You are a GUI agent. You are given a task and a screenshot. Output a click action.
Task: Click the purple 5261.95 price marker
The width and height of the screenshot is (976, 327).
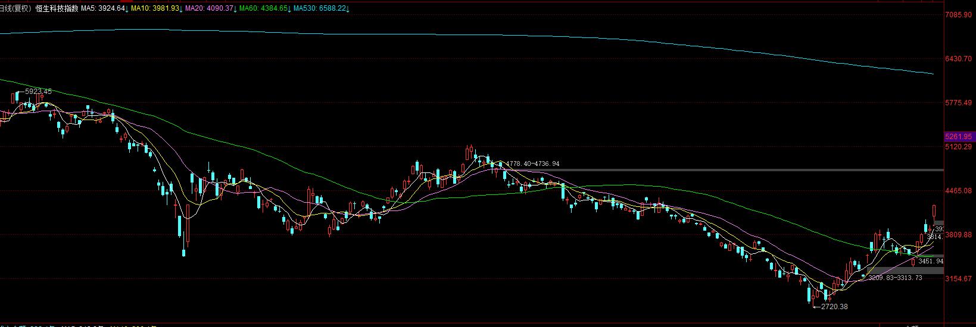click(958, 136)
